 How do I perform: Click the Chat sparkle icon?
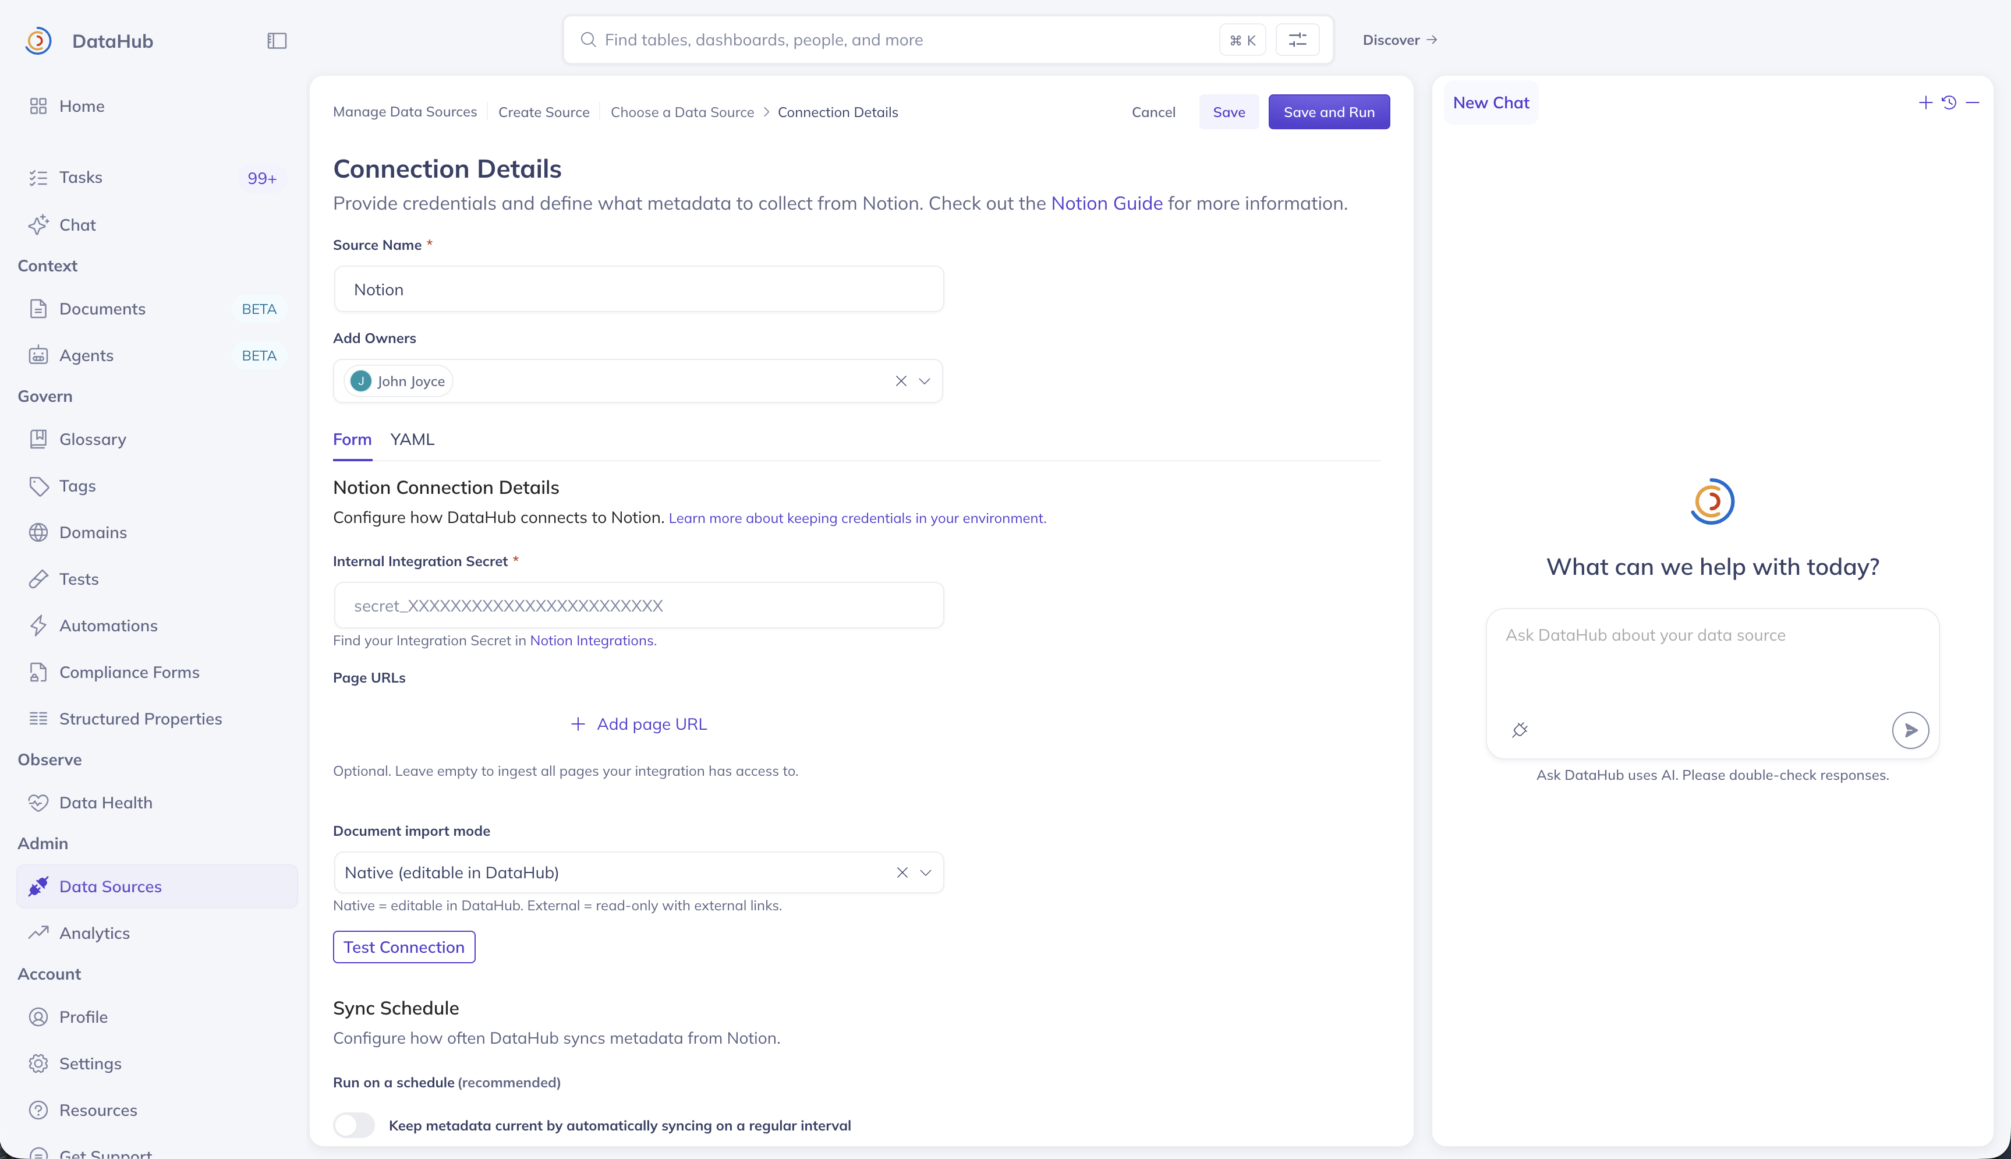[x=38, y=225]
